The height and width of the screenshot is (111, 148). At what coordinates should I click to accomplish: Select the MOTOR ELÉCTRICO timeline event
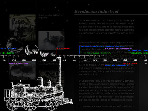(64, 49)
